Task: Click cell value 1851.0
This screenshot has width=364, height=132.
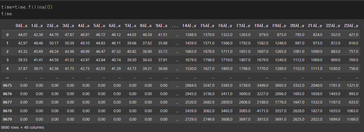Action: (245, 52)
